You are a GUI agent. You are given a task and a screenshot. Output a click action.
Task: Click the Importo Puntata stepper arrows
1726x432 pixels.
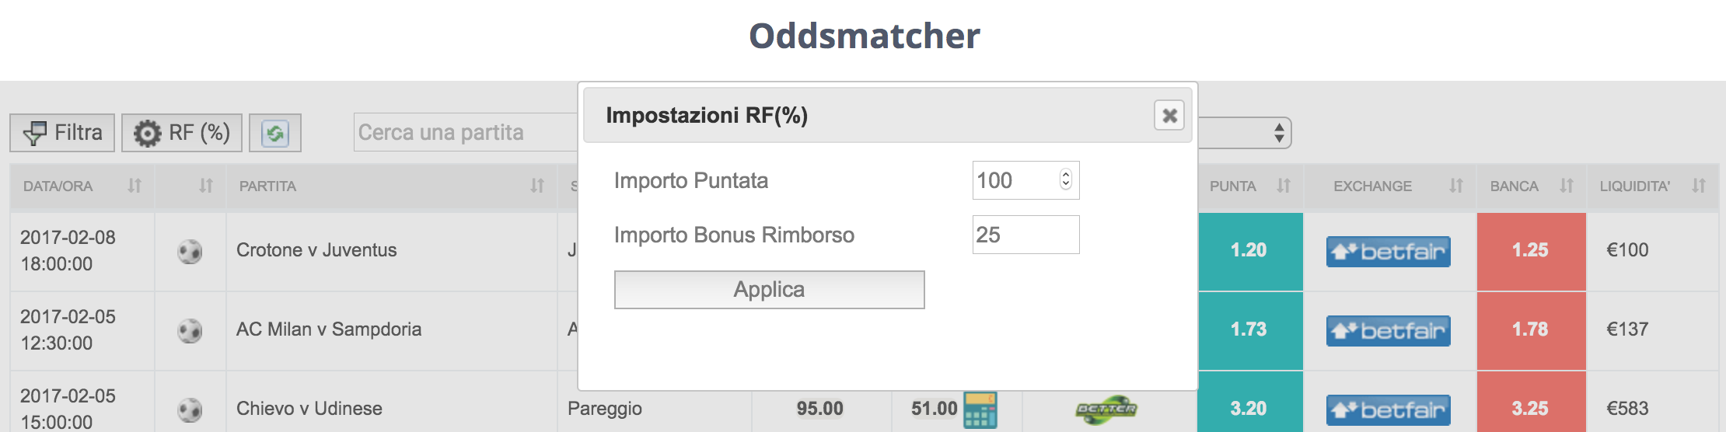1066,179
